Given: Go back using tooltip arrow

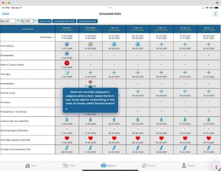Looking at the screenshot, I should [x=66, y=109].
